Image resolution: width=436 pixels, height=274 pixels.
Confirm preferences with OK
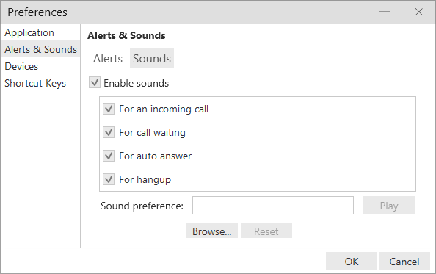(x=352, y=261)
